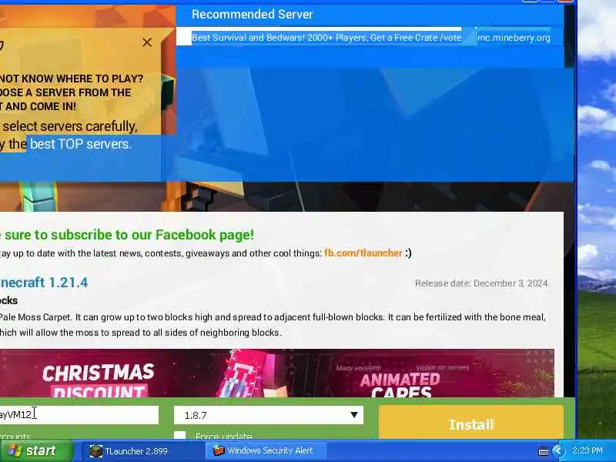Open the version dropdown showing 1.8.7
This screenshot has height=462, width=616.
tap(269, 415)
